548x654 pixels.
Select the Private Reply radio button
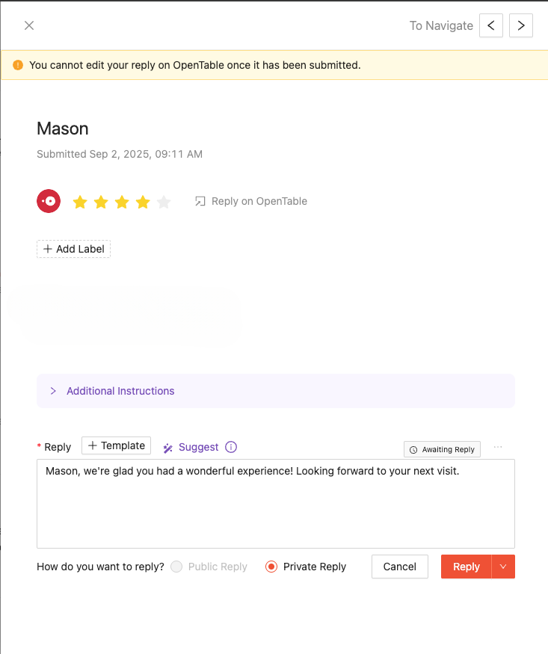click(271, 567)
